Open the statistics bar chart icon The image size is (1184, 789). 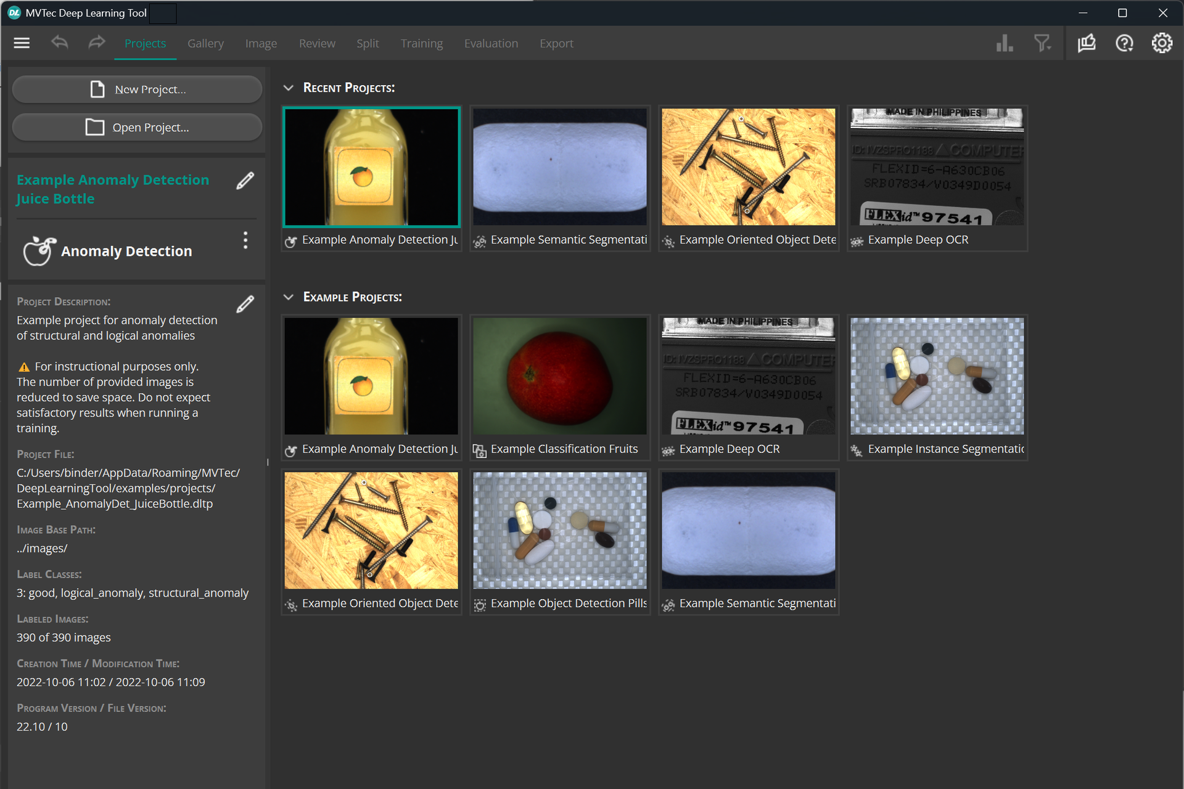1005,43
